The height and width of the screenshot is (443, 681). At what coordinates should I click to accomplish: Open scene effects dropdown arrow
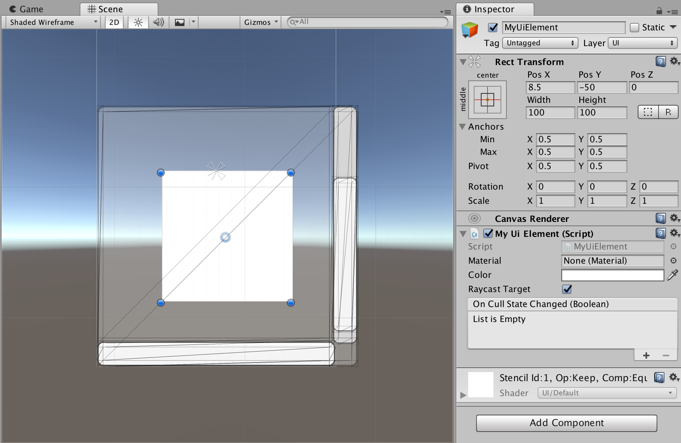click(x=193, y=22)
